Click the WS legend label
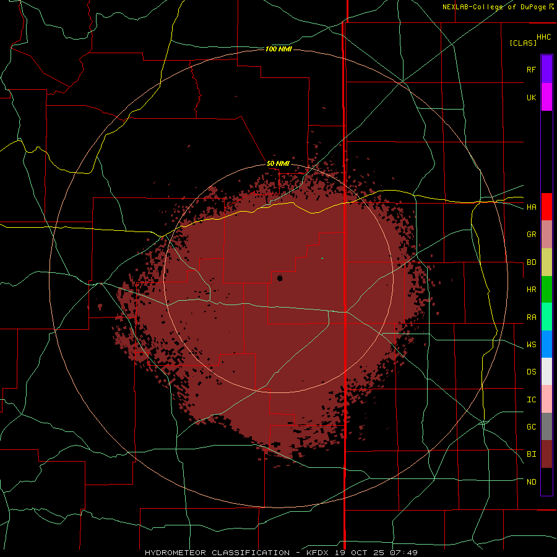The image size is (557, 557). 531,345
